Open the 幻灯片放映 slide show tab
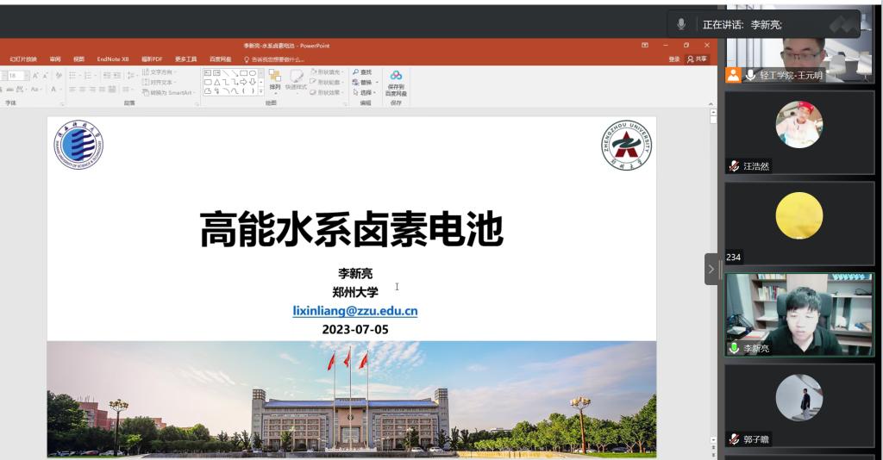The width and height of the screenshot is (883, 460). pyautogui.click(x=23, y=59)
